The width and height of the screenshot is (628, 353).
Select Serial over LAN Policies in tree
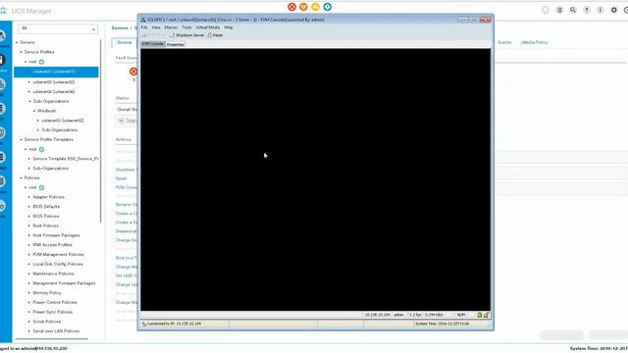(56, 331)
